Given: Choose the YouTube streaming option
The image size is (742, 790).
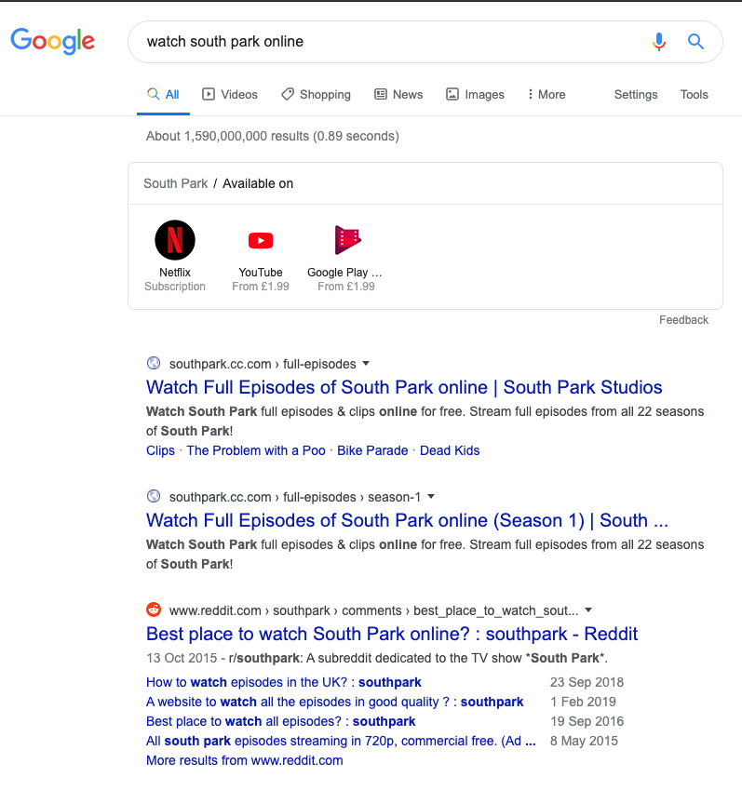Looking at the screenshot, I should [x=261, y=240].
